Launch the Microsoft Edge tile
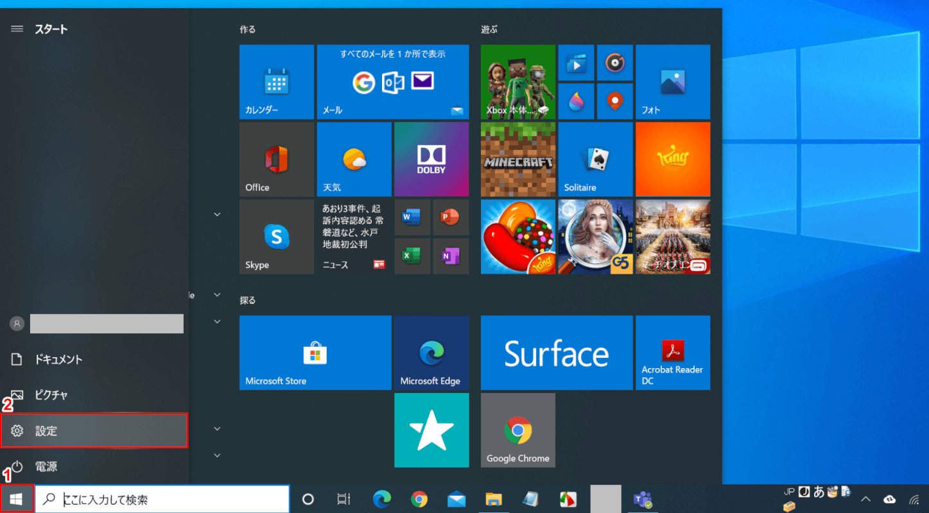This screenshot has height=513, width=929. point(431,353)
